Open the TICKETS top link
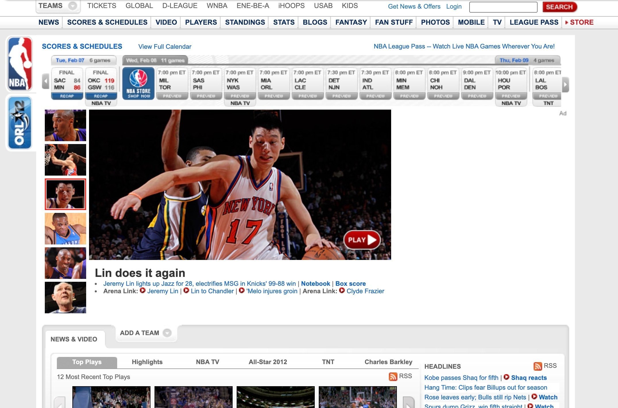Image resolution: width=618 pixels, height=408 pixels. 102,6
